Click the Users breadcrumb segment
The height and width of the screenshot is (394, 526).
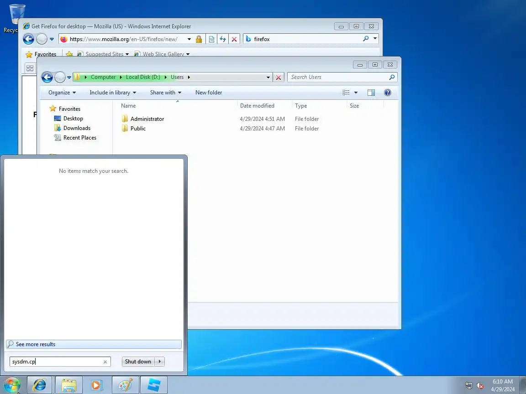point(177,77)
